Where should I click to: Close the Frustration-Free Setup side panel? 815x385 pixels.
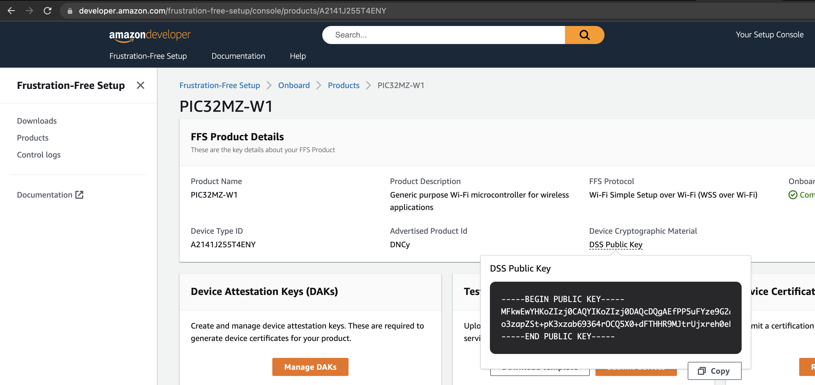tap(141, 86)
